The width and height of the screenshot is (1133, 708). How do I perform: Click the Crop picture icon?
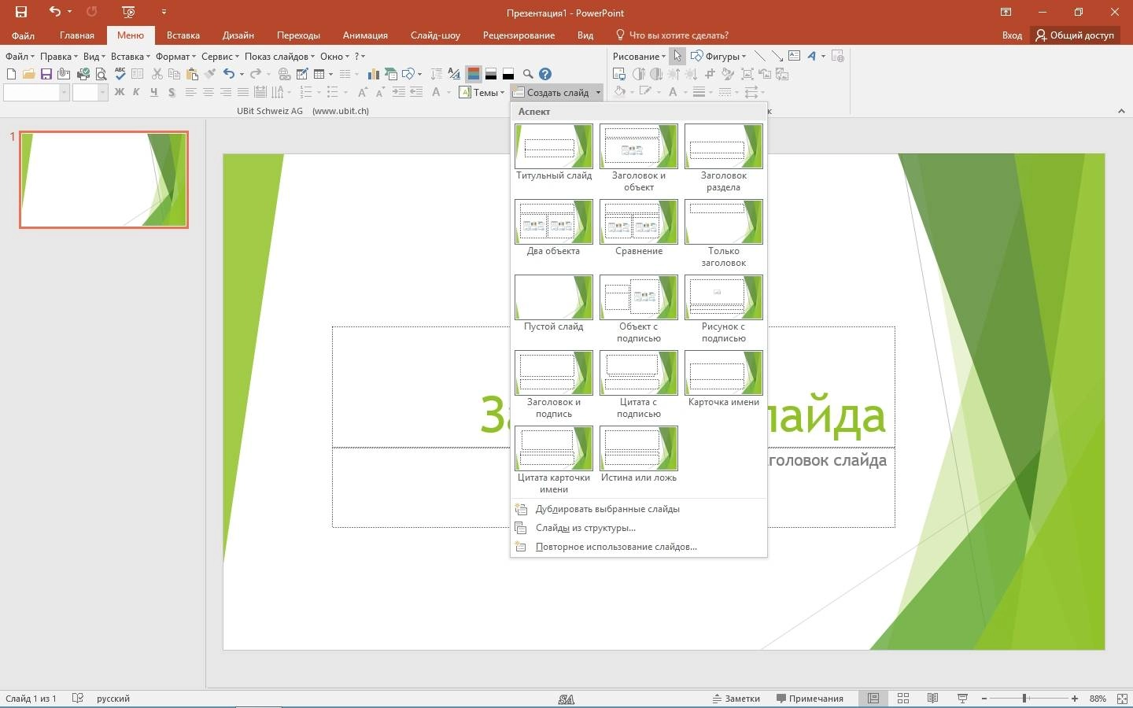(x=710, y=74)
